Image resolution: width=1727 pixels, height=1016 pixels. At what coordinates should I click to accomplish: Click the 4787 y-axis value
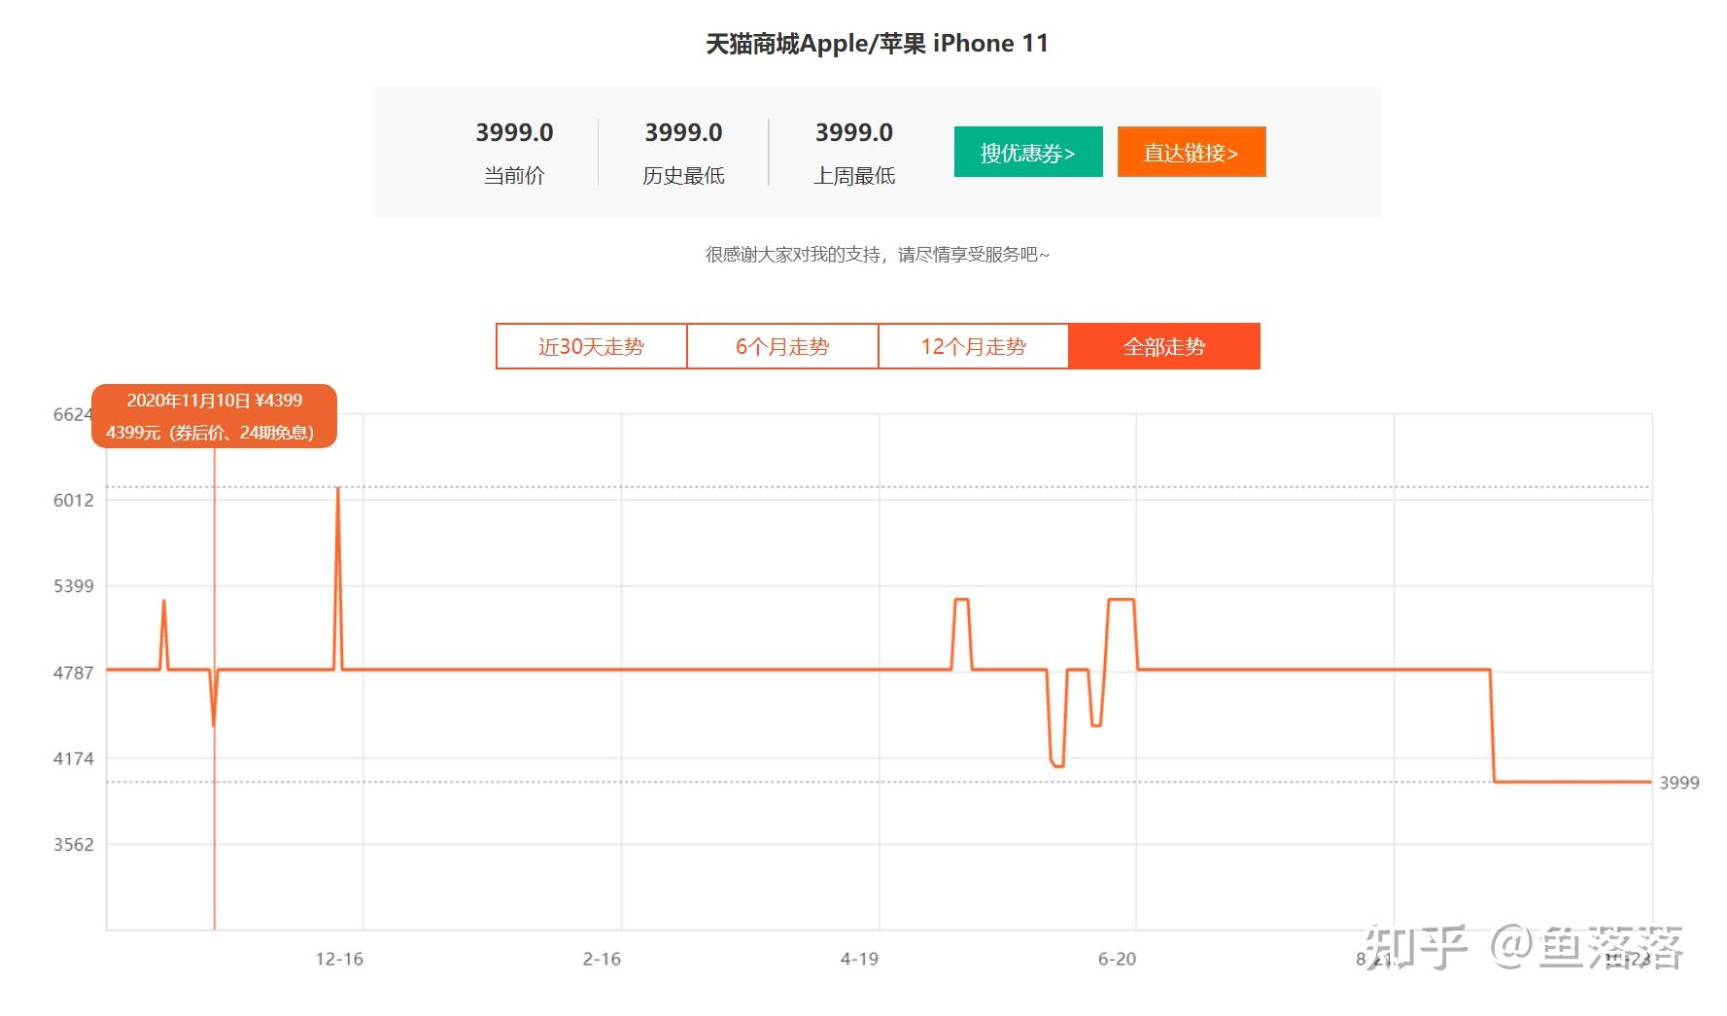74,673
